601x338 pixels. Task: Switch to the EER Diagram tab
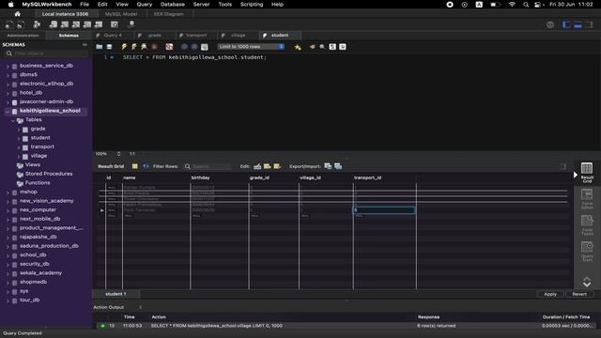169,14
